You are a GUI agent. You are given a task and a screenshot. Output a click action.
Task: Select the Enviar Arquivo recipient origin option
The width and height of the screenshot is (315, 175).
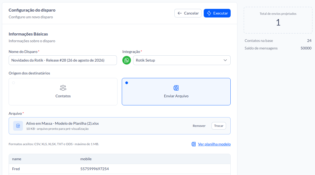point(176,92)
